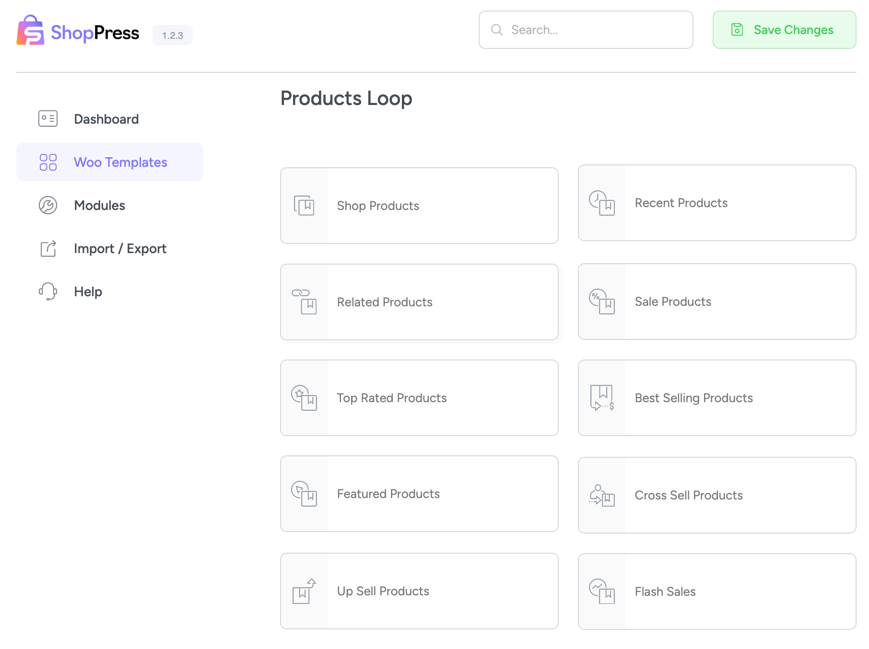Click the Shop Products card icon
Image resolution: width=869 pixels, height=649 pixels.
click(304, 206)
